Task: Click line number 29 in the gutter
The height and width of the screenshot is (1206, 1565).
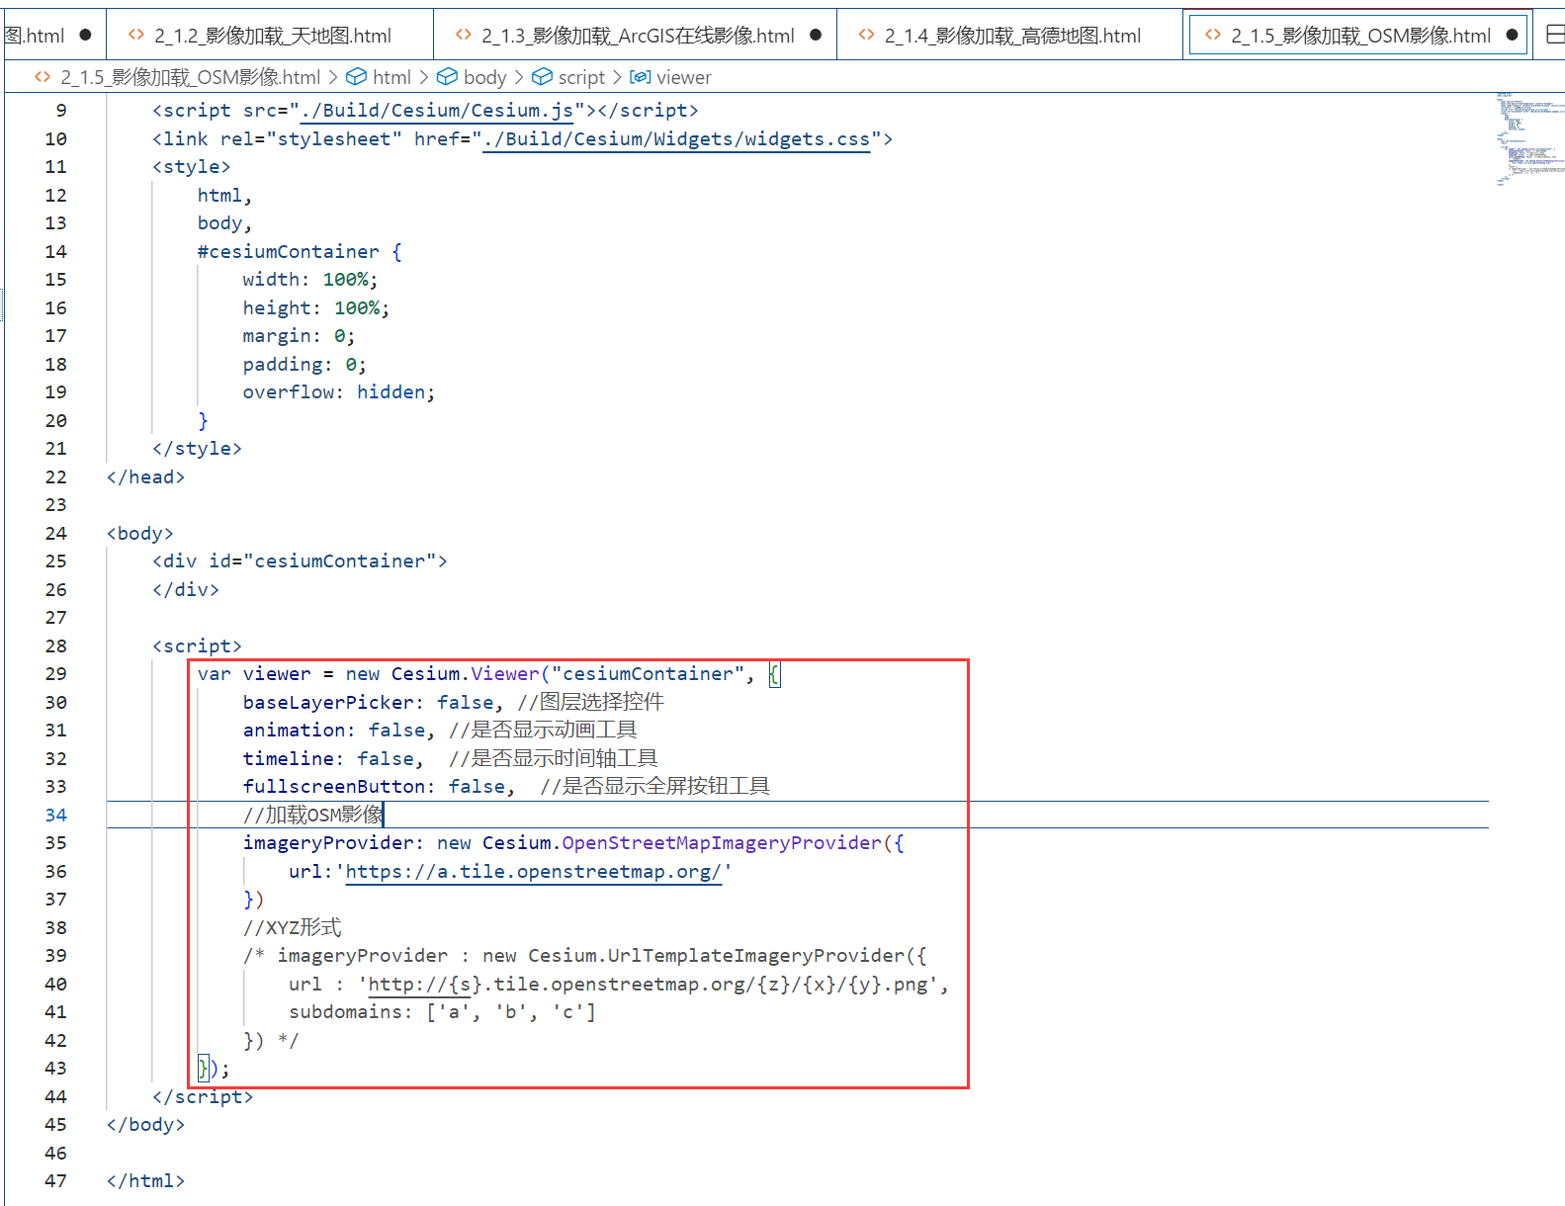Action: [56, 674]
